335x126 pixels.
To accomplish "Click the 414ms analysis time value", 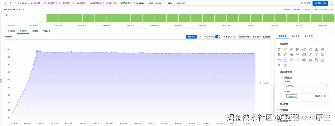I will tap(314, 10).
